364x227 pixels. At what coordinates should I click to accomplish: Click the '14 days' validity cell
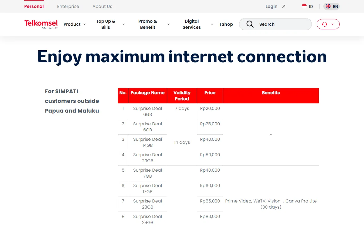coord(182,142)
